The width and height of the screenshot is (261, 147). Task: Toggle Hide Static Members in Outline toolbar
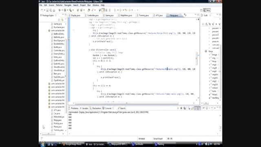pos(213,24)
